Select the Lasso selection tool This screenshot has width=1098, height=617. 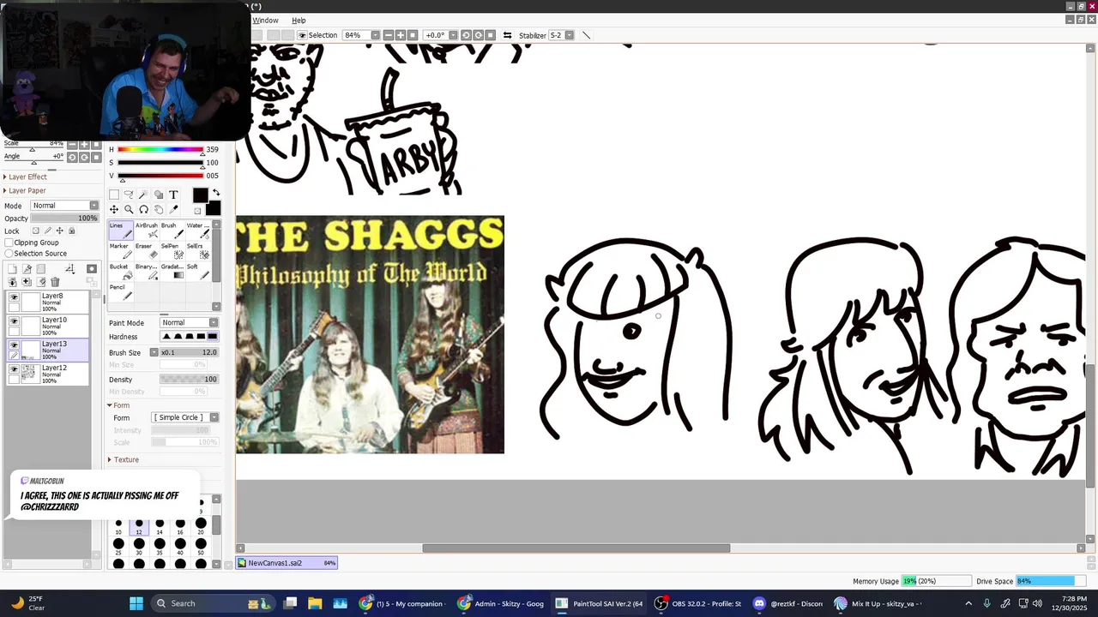129,195
